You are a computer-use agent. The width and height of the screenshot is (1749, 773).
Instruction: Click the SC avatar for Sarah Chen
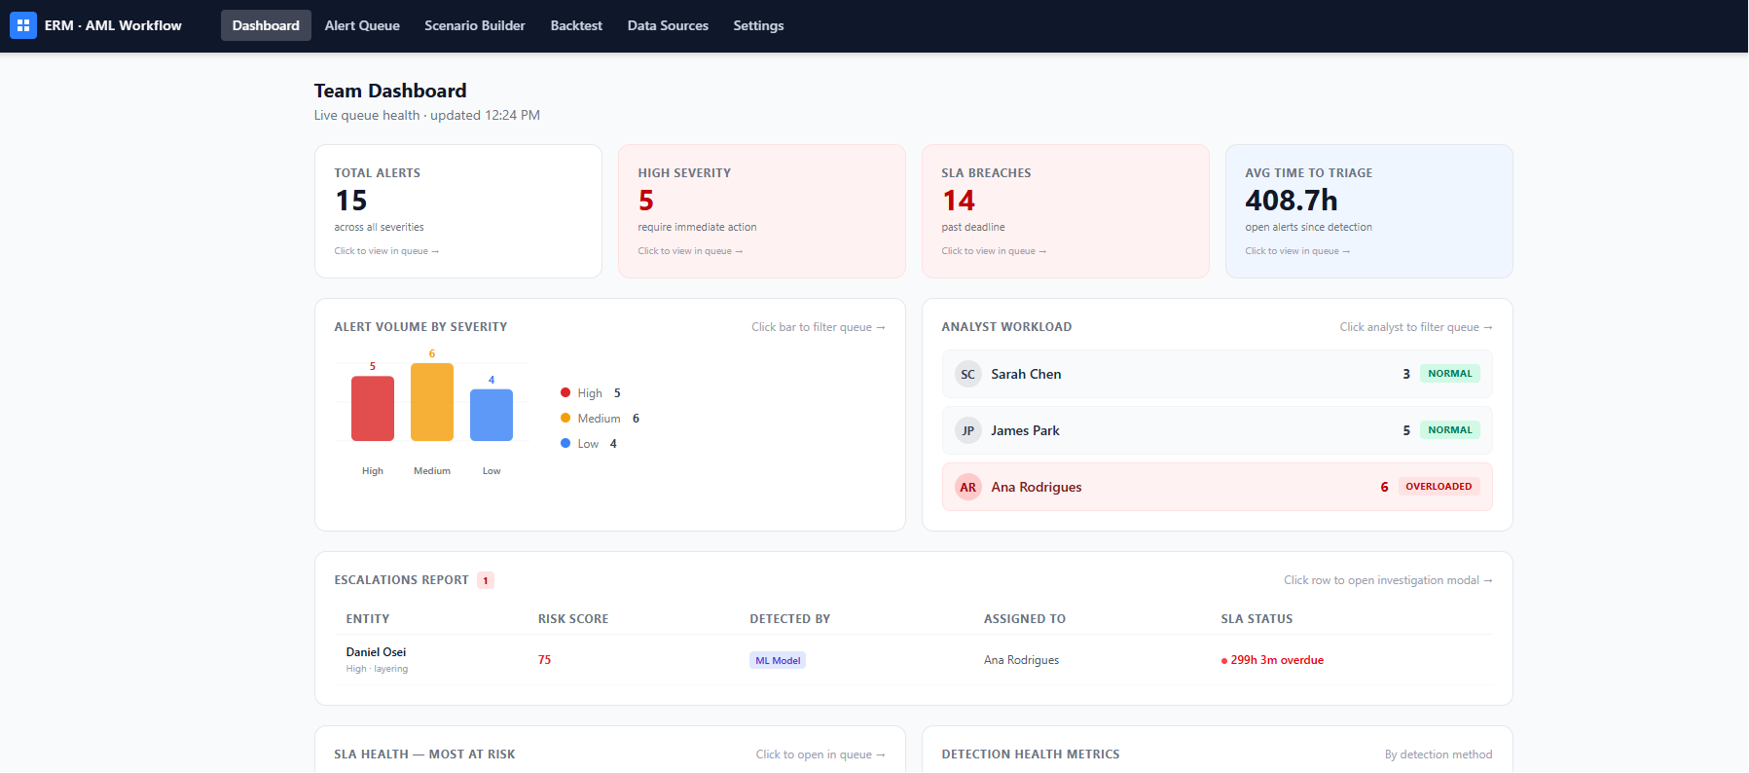[x=967, y=374]
